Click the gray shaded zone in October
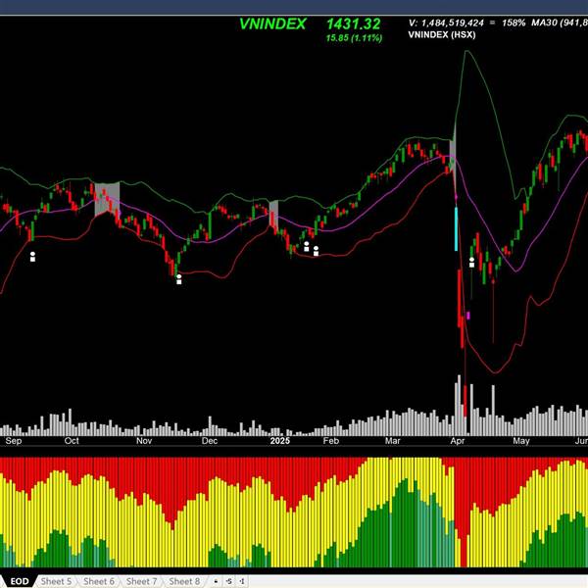This screenshot has width=588, height=588. pos(107,199)
